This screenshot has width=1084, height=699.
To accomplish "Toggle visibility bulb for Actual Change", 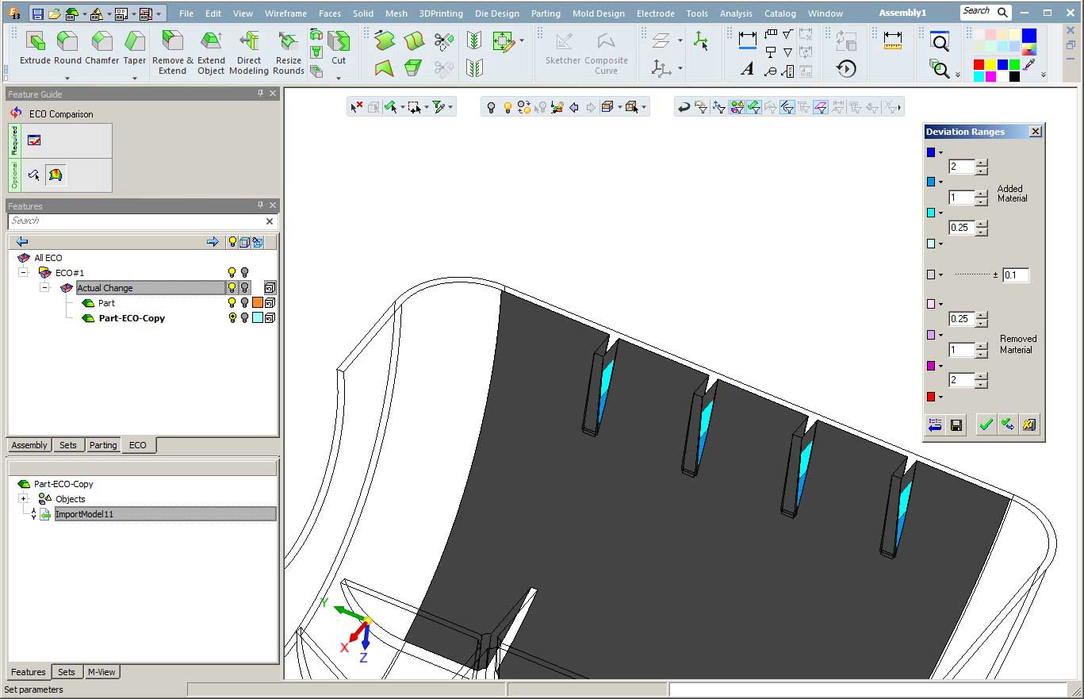I will 232,288.
